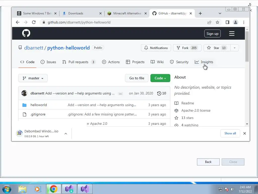Click the .gitignore file icon
The image size is (258, 194).
(24, 114)
